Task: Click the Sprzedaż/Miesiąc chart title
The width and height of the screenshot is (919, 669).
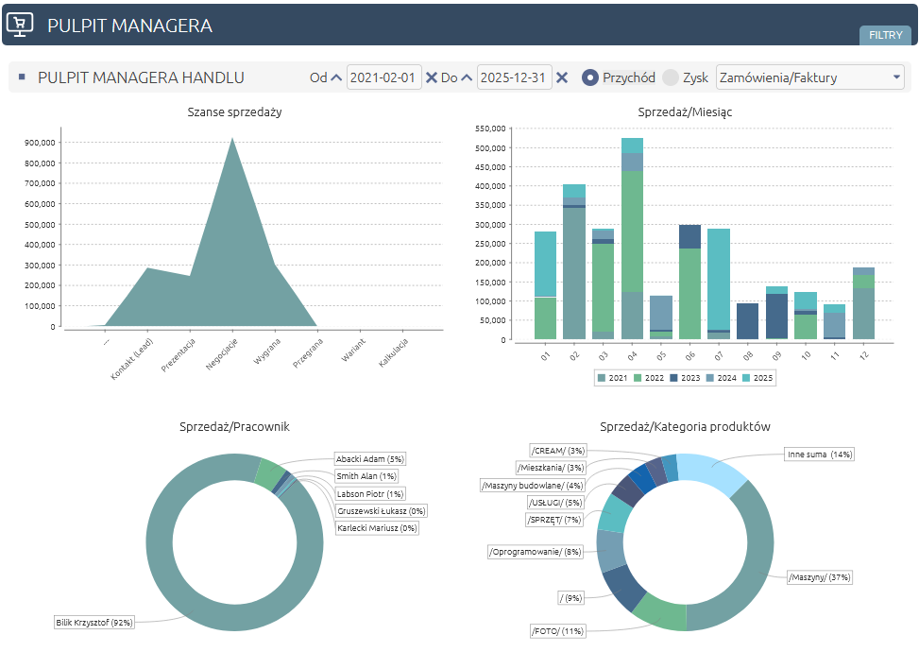Action: tap(685, 112)
